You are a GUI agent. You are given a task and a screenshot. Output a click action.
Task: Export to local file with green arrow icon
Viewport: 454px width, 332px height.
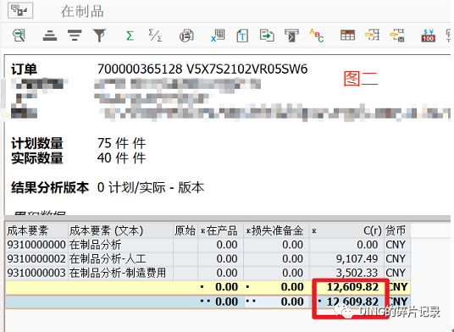(x=267, y=36)
